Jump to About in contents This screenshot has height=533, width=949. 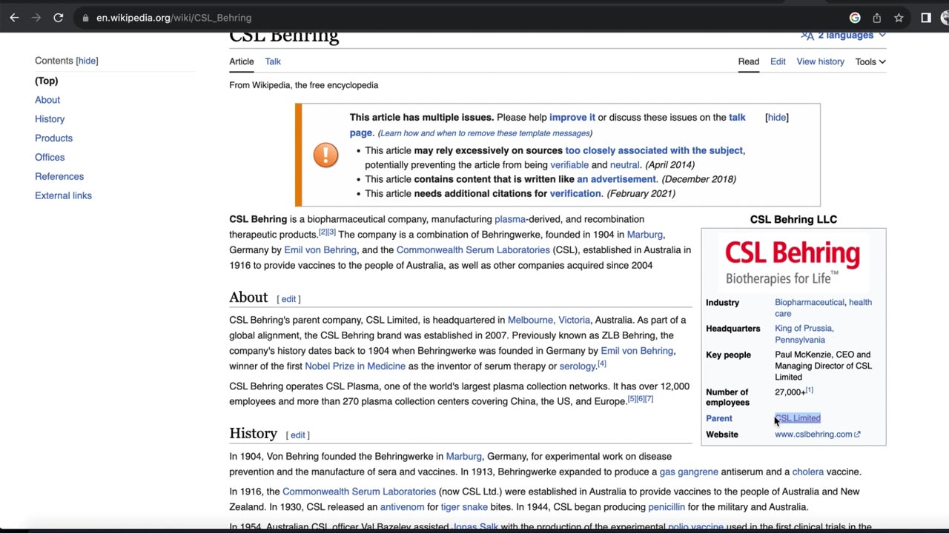coord(47,100)
